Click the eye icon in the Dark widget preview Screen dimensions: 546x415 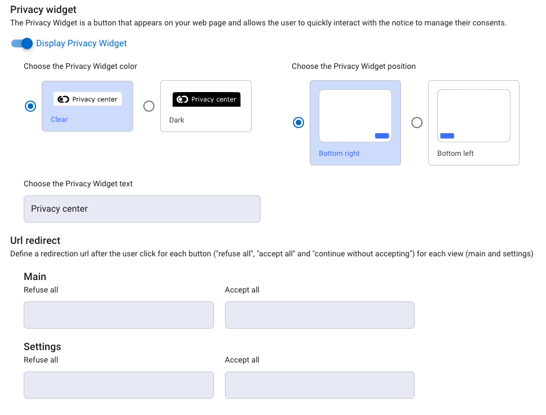tap(182, 99)
